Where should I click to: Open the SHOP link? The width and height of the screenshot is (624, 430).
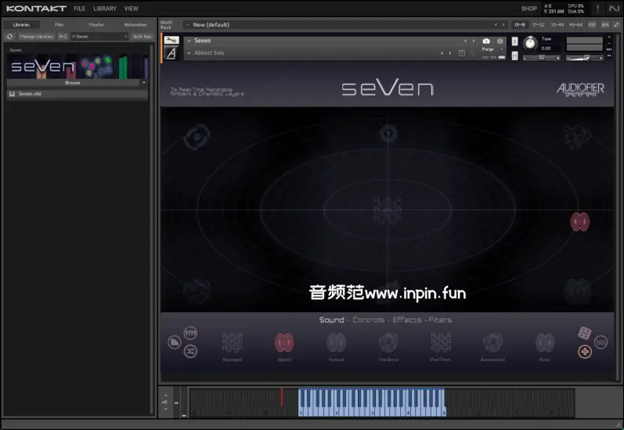tap(529, 9)
